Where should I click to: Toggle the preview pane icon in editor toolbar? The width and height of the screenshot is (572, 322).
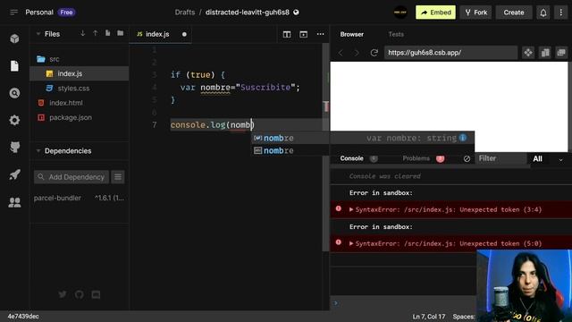point(304,34)
